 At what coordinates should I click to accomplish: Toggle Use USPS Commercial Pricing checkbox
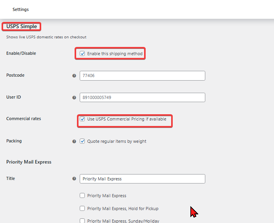click(x=82, y=119)
